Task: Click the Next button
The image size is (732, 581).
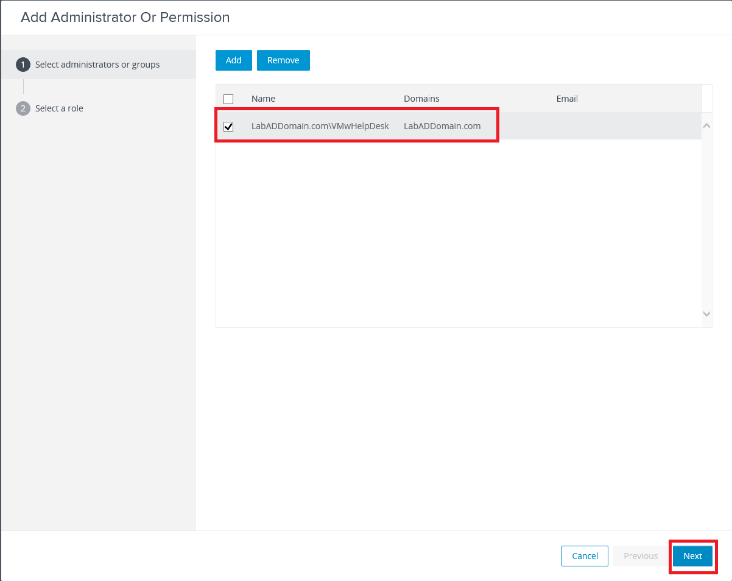Action: (x=692, y=556)
